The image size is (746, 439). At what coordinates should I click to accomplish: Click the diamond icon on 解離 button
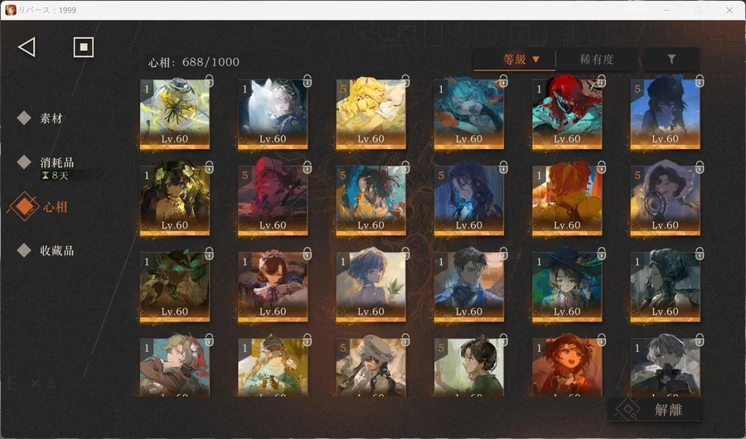tap(631, 410)
